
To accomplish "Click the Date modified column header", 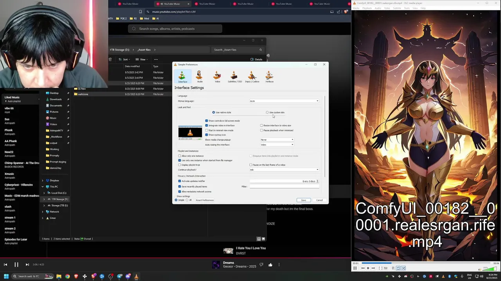I will click(132, 66).
